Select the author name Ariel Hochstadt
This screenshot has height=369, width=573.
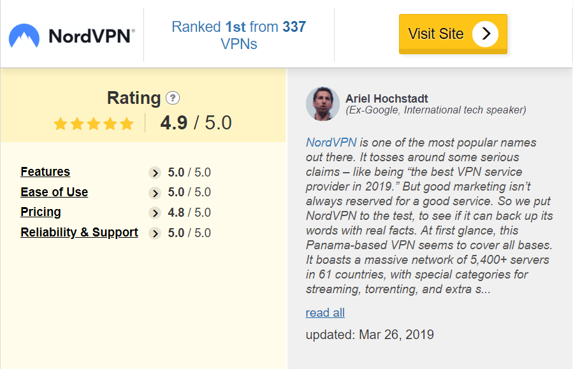[x=387, y=99]
